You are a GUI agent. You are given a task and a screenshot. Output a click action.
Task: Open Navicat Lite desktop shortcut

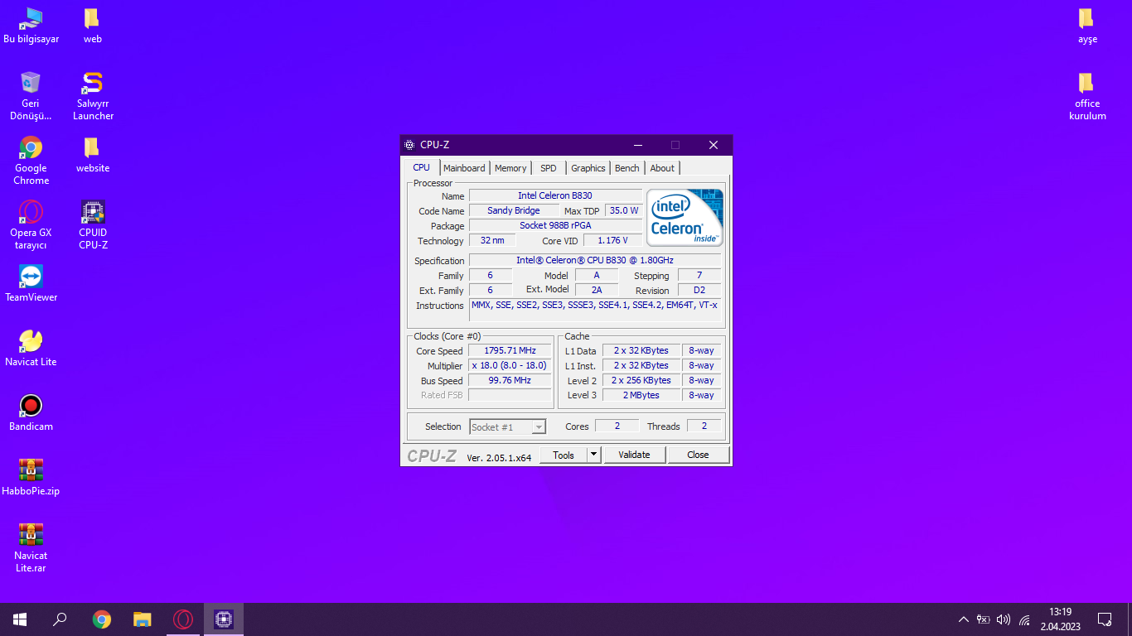coord(31,349)
